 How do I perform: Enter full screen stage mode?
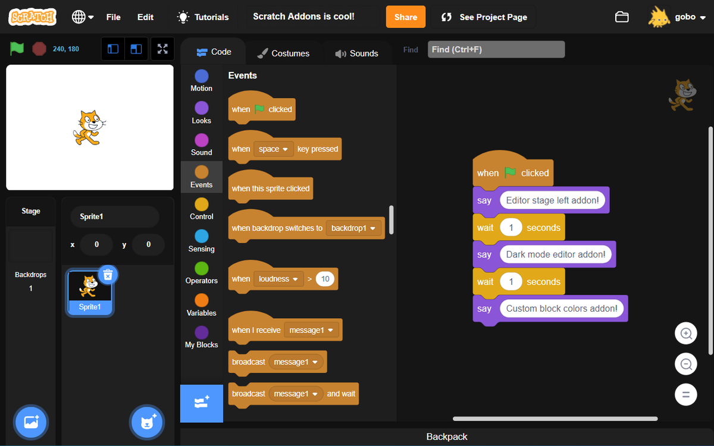click(x=162, y=49)
